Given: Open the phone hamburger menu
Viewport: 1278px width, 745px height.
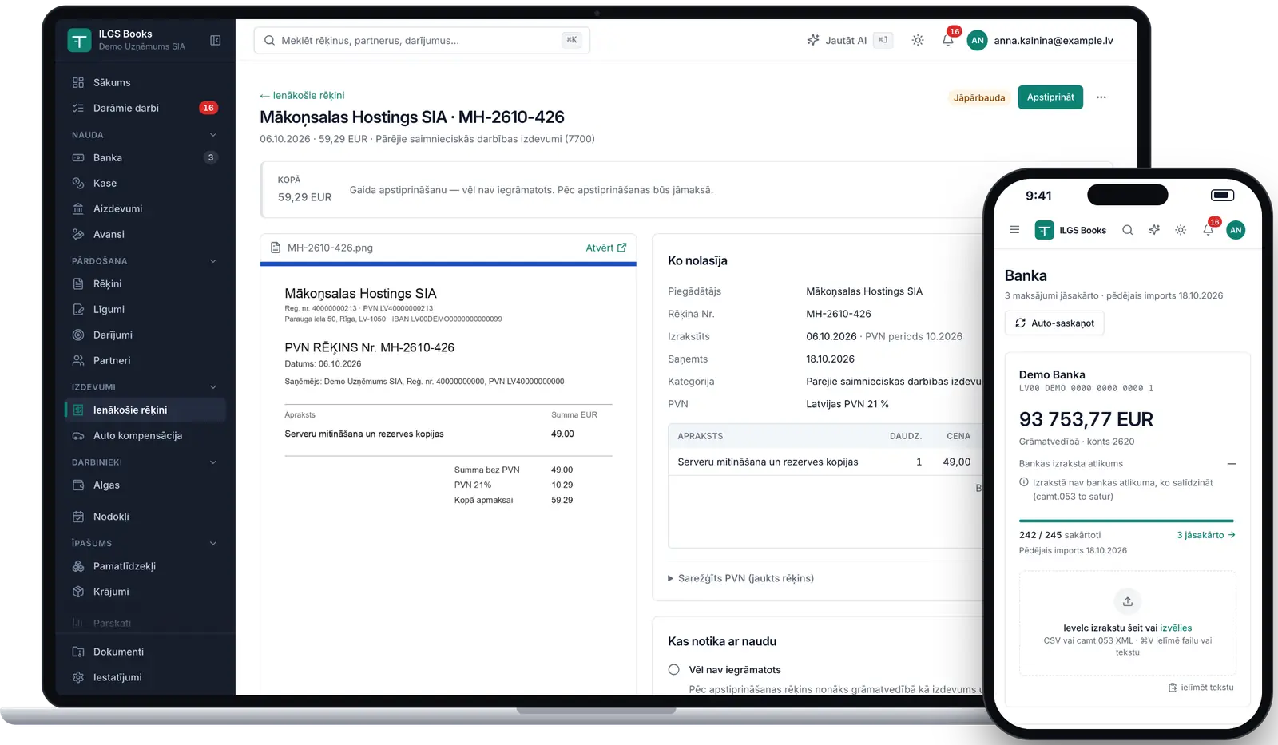Looking at the screenshot, I should [x=1014, y=230].
